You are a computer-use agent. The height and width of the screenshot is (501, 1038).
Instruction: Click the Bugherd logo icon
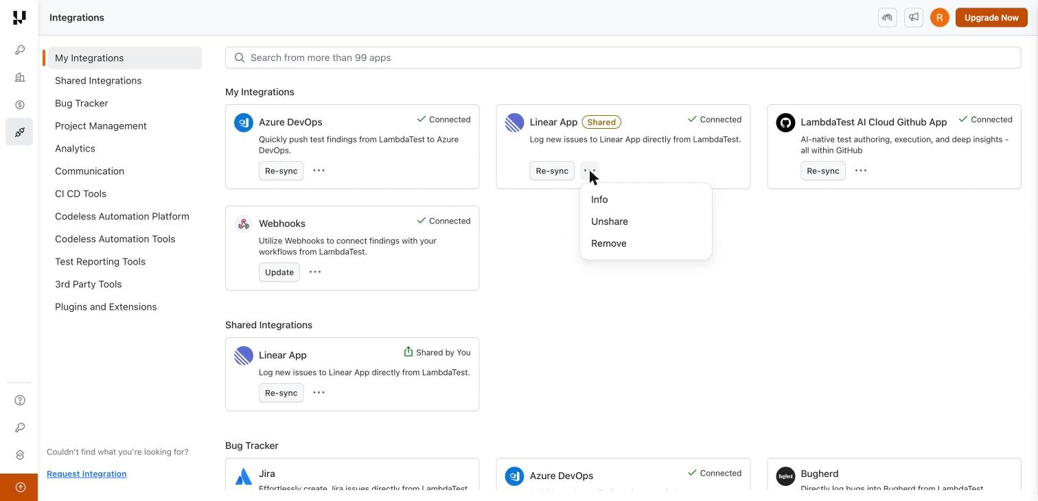tap(785, 476)
